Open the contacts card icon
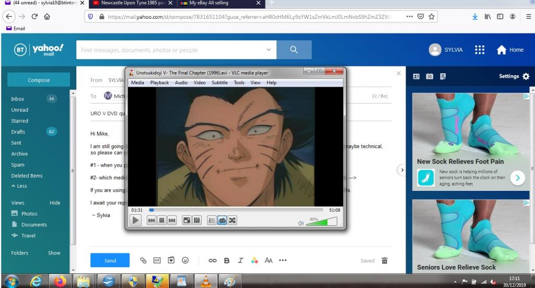The width and height of the screenshot is (535, 288). coord(416,76)
